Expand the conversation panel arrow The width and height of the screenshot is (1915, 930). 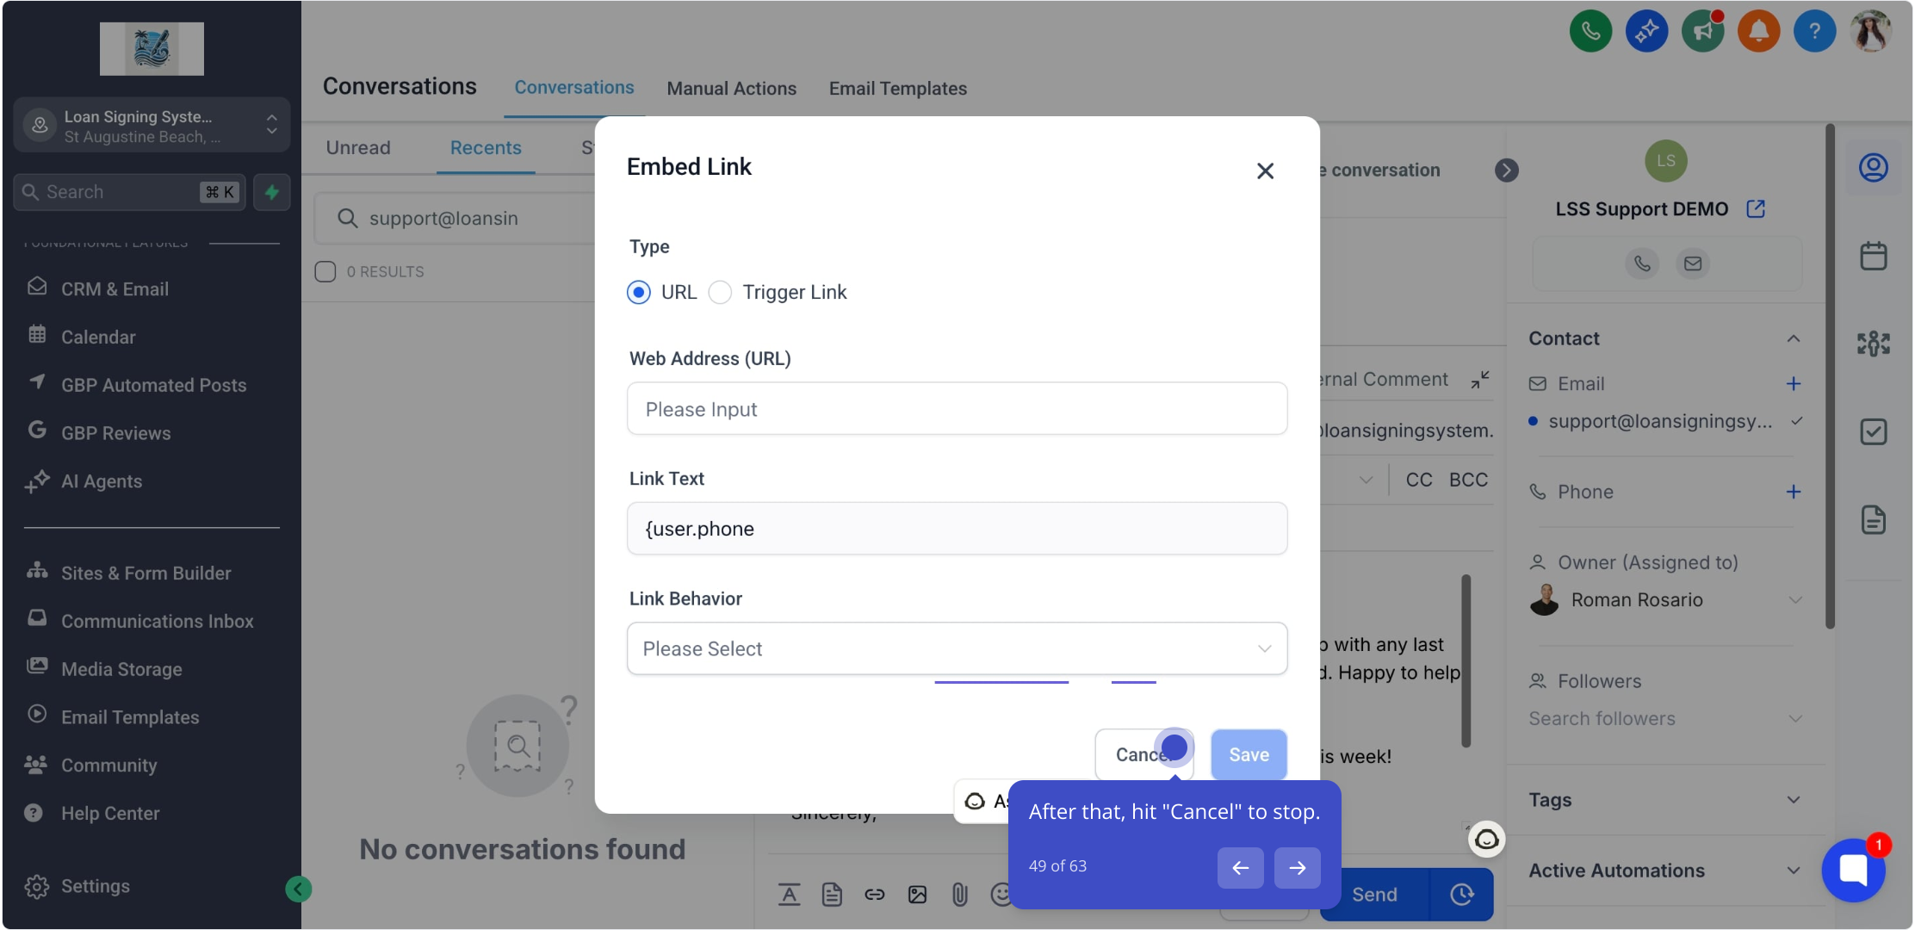click(1506, 170)
